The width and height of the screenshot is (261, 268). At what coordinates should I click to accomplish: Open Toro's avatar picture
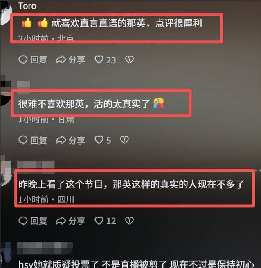tap(6, 13)
